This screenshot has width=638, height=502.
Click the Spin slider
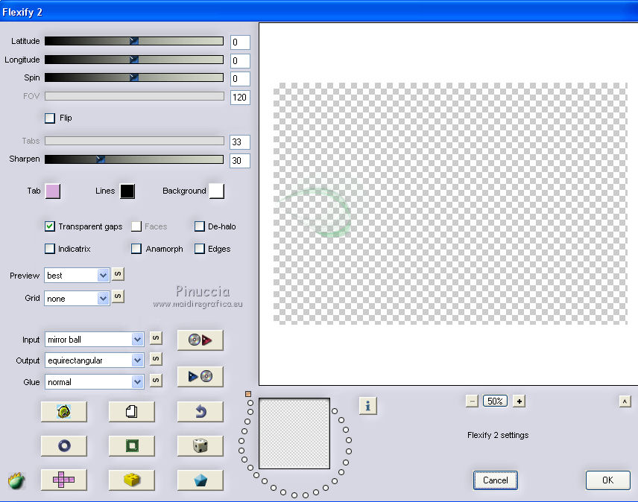134,77
